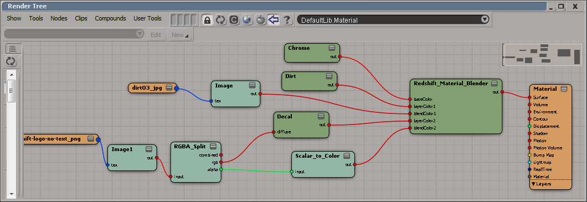Click the left panel refresh icon
587x202 pixels.
pyautogui.click(x=12, y=61)
